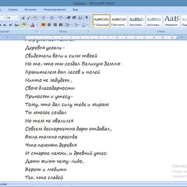Highlight text with yellow highlighter
The image size is (187, 187).
pos(24,25)
